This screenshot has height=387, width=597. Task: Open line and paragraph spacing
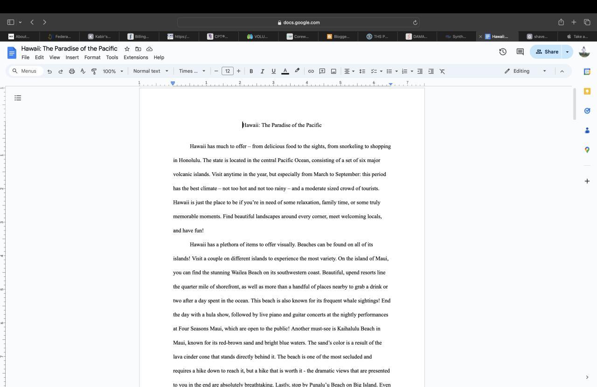tap(362, 71)
